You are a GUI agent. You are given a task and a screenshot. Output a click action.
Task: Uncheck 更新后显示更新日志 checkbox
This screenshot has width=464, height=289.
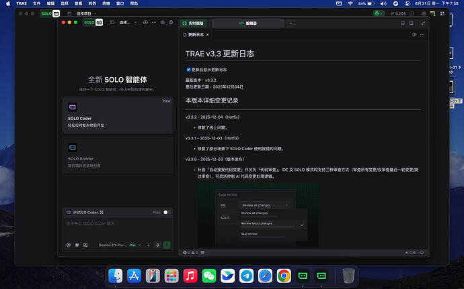pyautogui.click(x=188, y=70)
